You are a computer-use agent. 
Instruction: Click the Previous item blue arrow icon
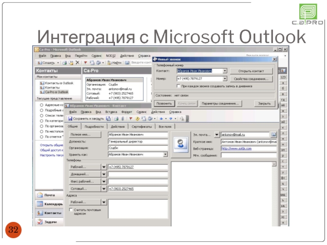[x=161, y=118]
